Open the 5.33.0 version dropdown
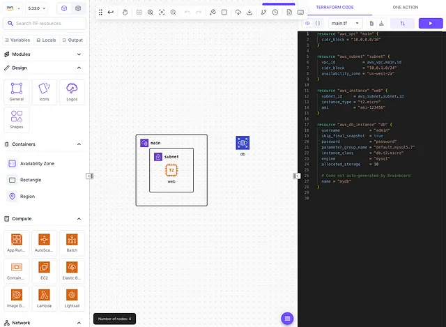Viewport: 446px width, 327px height. click(x=36, y=8)
